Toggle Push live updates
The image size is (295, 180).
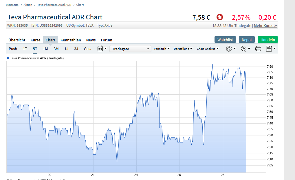(x=13, y=49)
